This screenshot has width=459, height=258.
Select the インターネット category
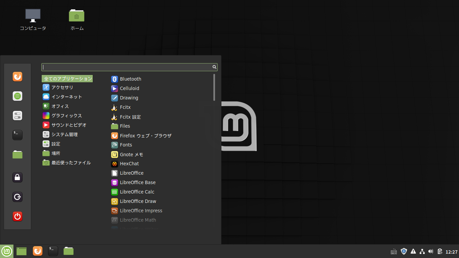coord(62,97)
